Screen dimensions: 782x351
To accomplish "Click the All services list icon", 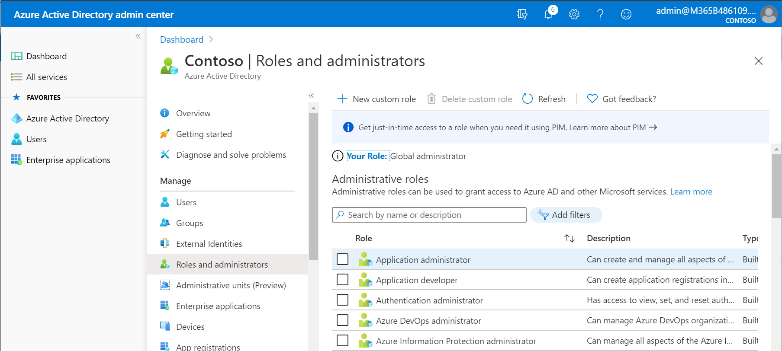I will click(x=16, y=77).
